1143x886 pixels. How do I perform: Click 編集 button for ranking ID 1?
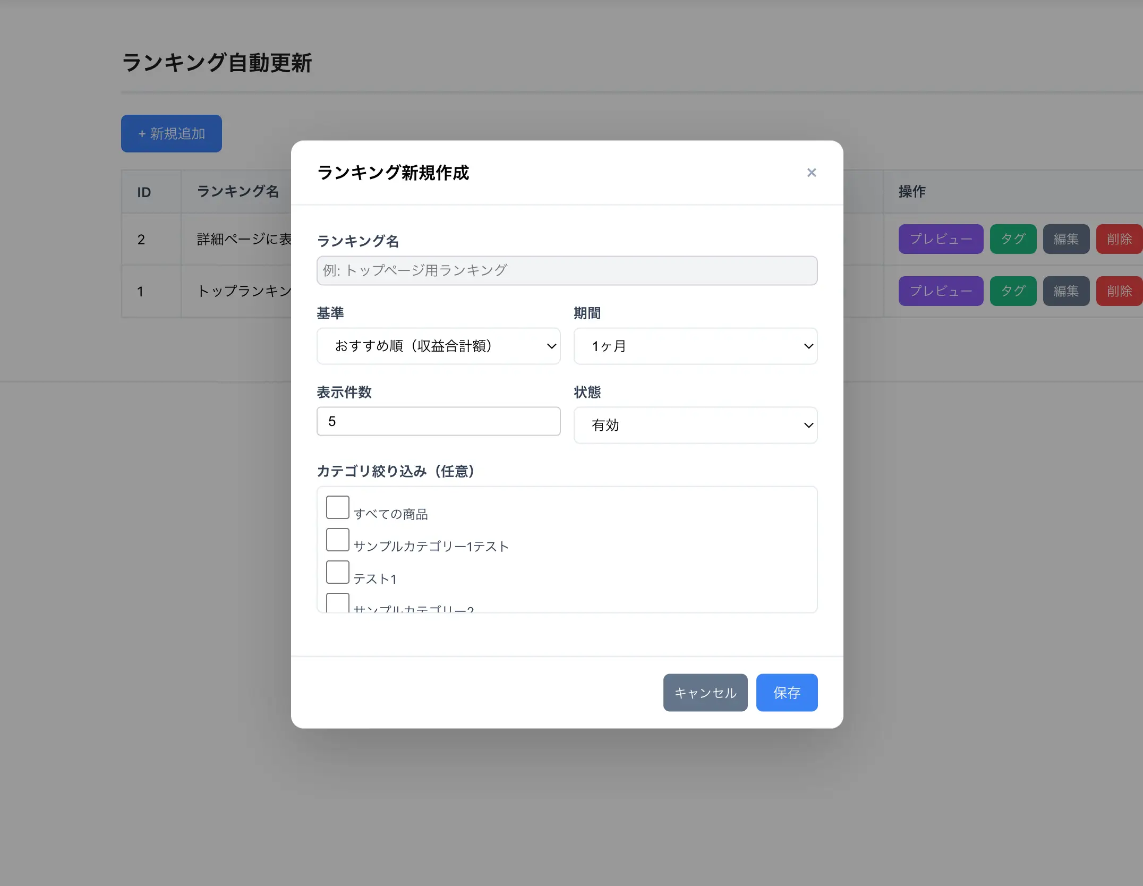click(x=1066, y=291)
